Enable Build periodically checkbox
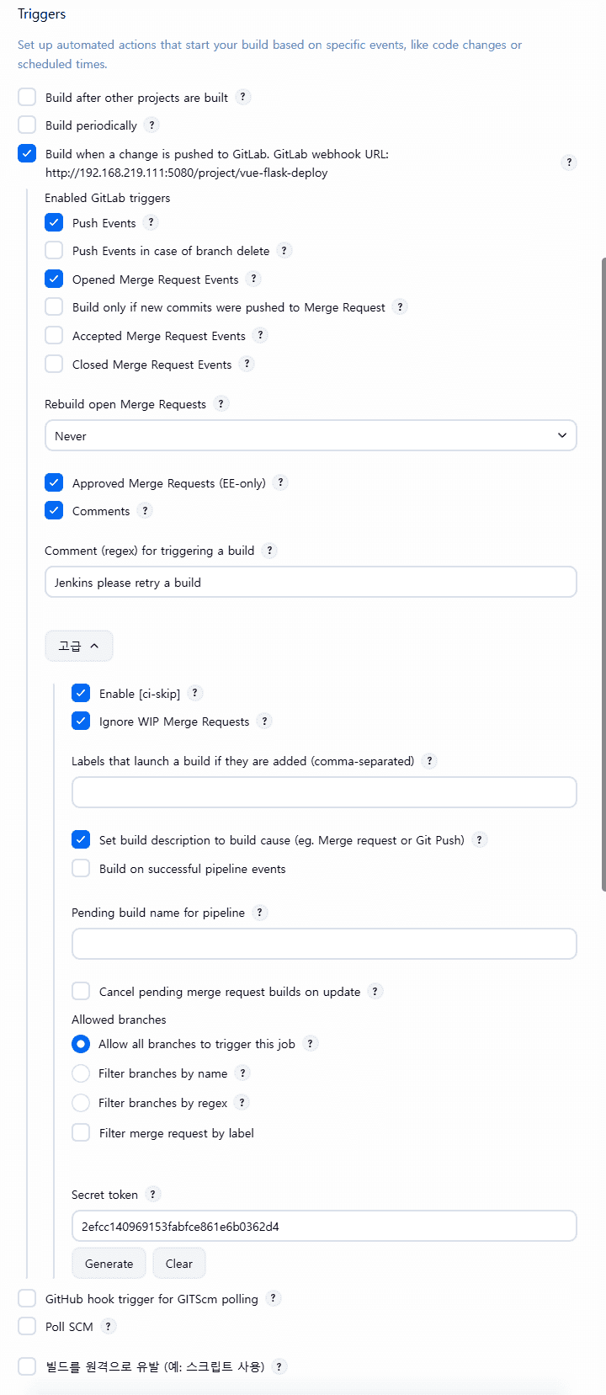This screenshot has width=606, height=1395. click(28, 125)
